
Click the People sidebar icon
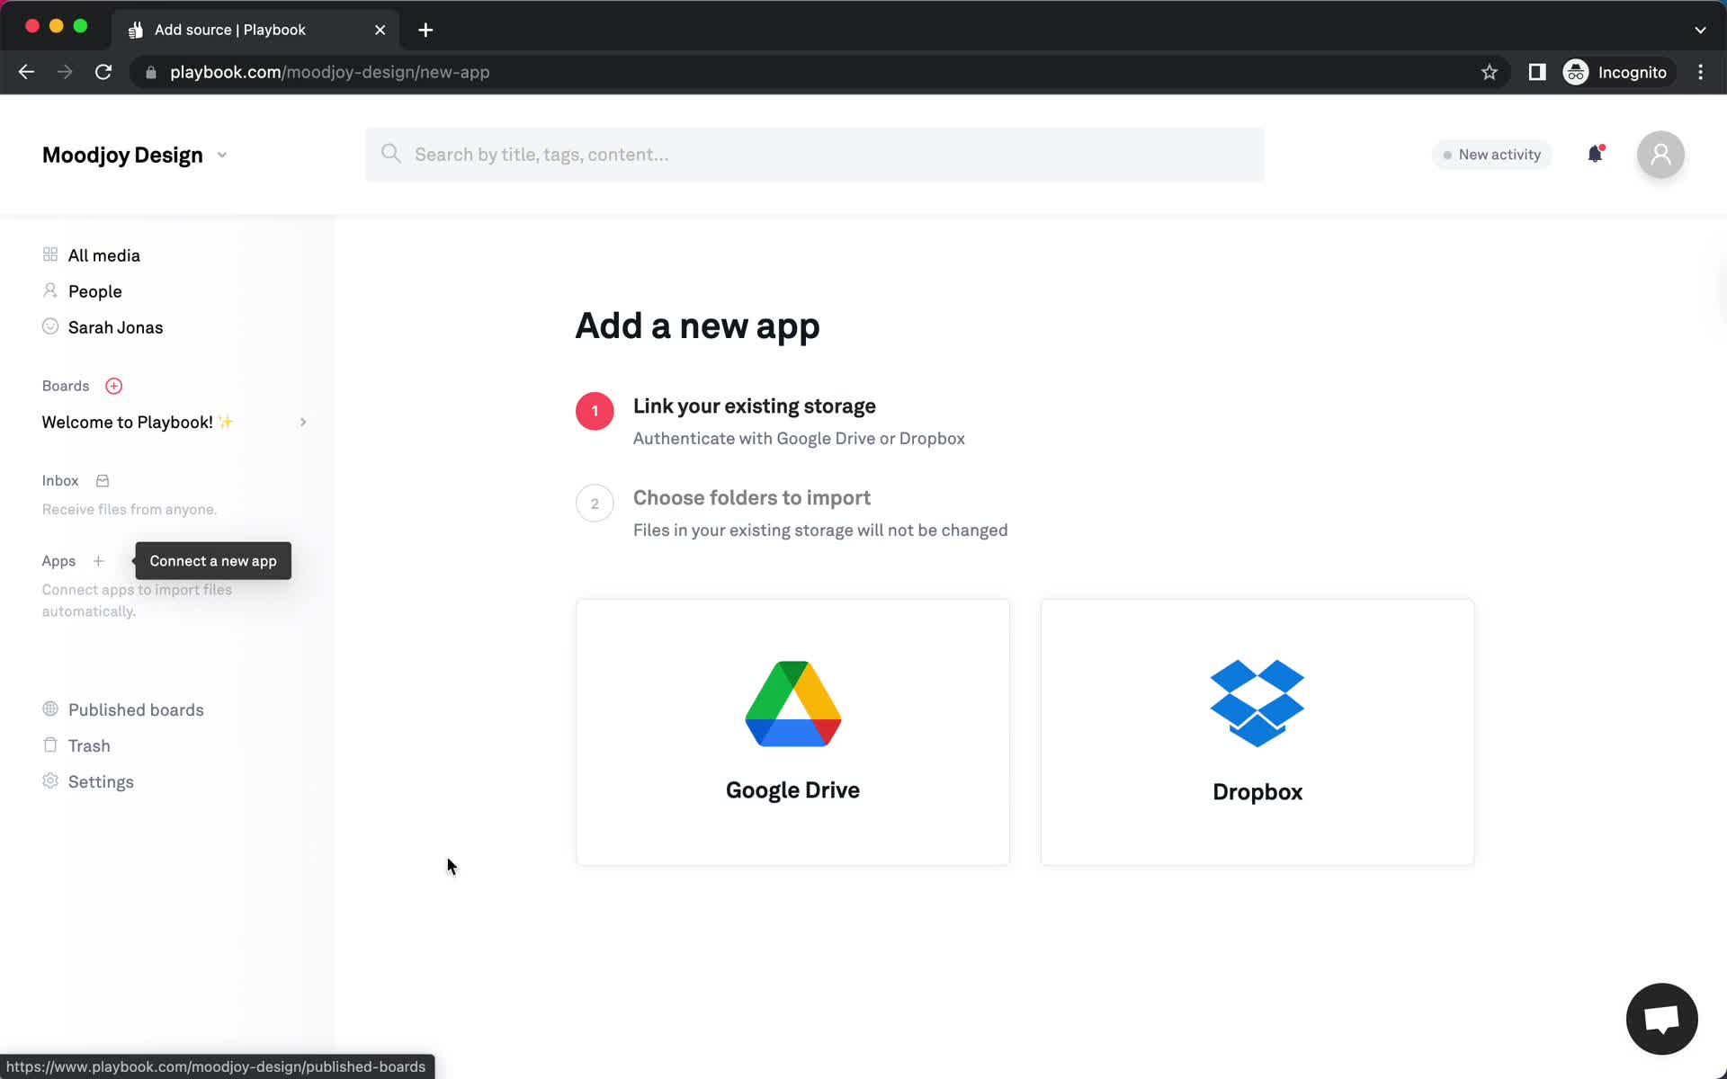point(49,291)
